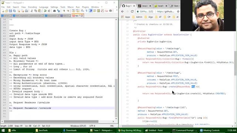Click Notepad++ horizontal scrollbar thumb

pos(51,122)
